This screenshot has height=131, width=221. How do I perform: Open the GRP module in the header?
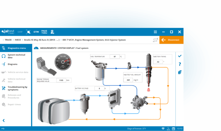(20, 32)
